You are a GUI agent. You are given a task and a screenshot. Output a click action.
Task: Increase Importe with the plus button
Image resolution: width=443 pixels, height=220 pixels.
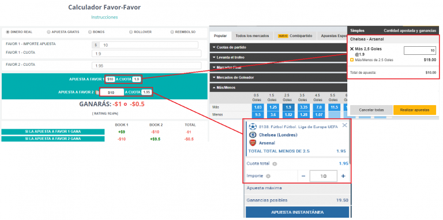(x=343, y=176)
